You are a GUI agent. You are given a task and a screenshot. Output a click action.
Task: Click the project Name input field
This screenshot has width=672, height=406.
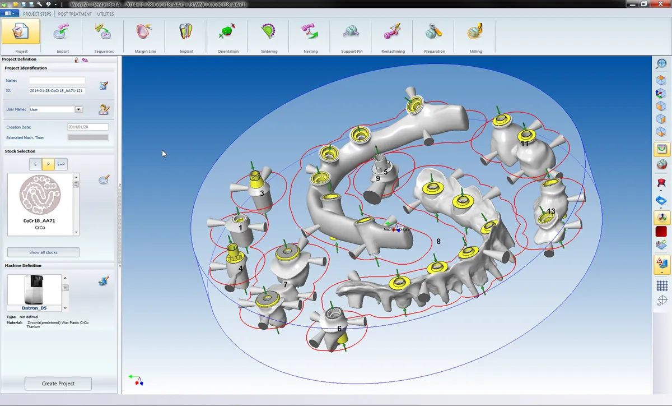[x=57, y=81]
